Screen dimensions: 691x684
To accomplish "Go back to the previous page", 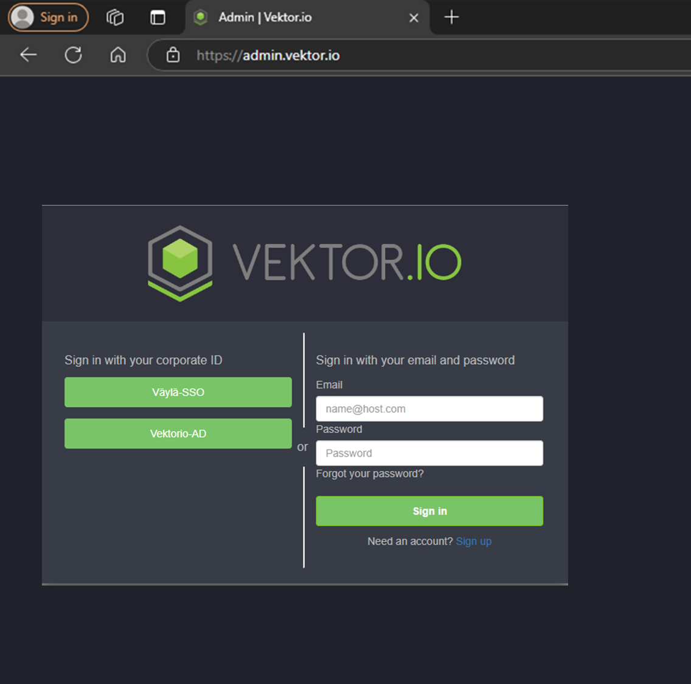I will click(29, 55).
